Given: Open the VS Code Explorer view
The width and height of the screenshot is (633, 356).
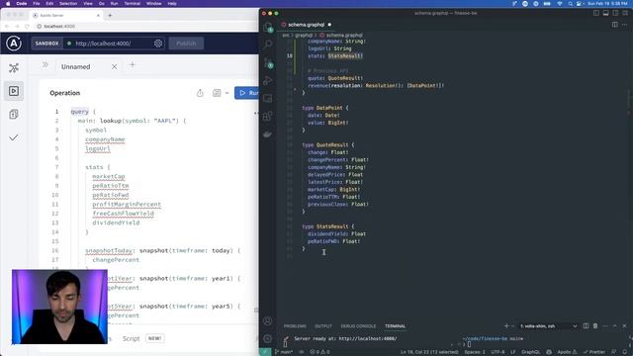Looking at the screenshot, I should click(268, 27).
